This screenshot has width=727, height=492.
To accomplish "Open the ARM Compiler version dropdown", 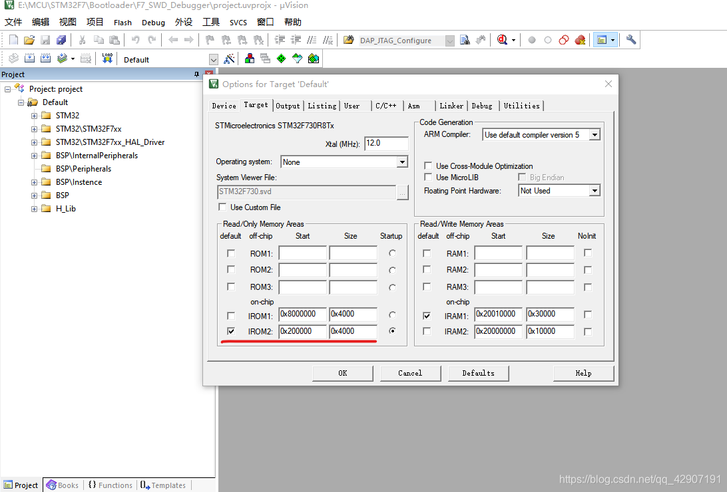I will pos(595,135).
